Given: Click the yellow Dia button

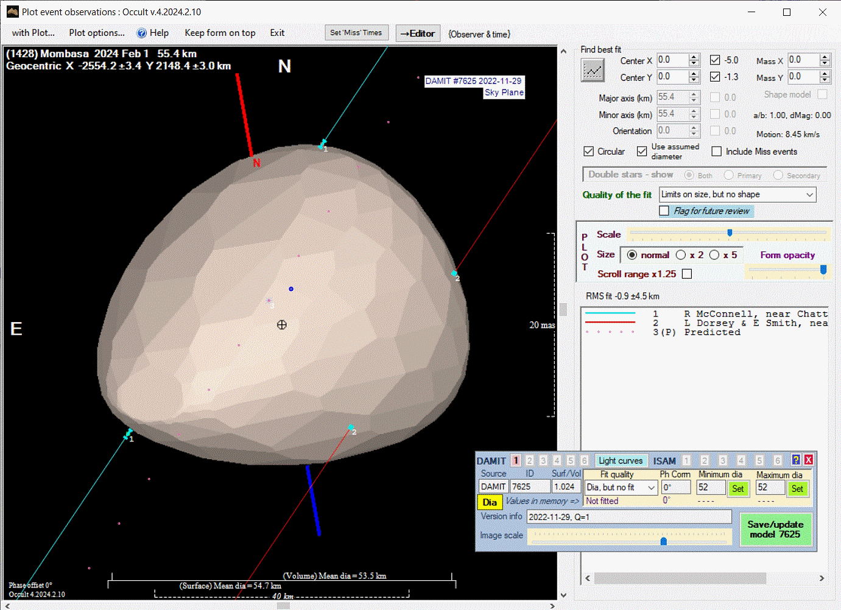Looking at the screenshot, I should pos(490,502).
